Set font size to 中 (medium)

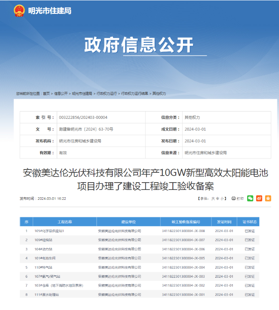coord(217,199)
